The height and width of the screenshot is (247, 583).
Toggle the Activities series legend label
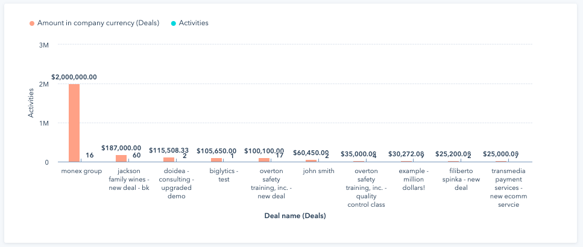tap(194, 23)
